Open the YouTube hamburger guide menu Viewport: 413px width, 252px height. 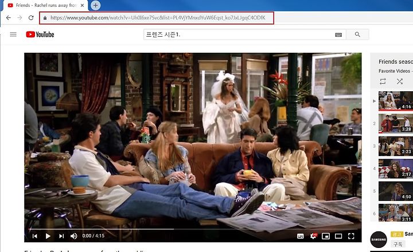click(13, 34)
